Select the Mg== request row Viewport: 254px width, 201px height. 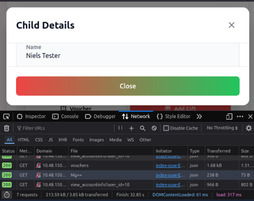click(127, 175)
